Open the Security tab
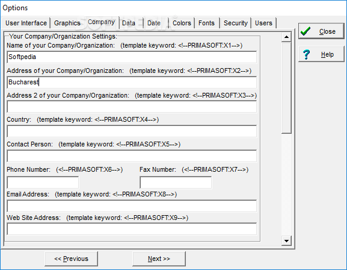The height and width of the screenshot is (270, 347). (236, 23)
